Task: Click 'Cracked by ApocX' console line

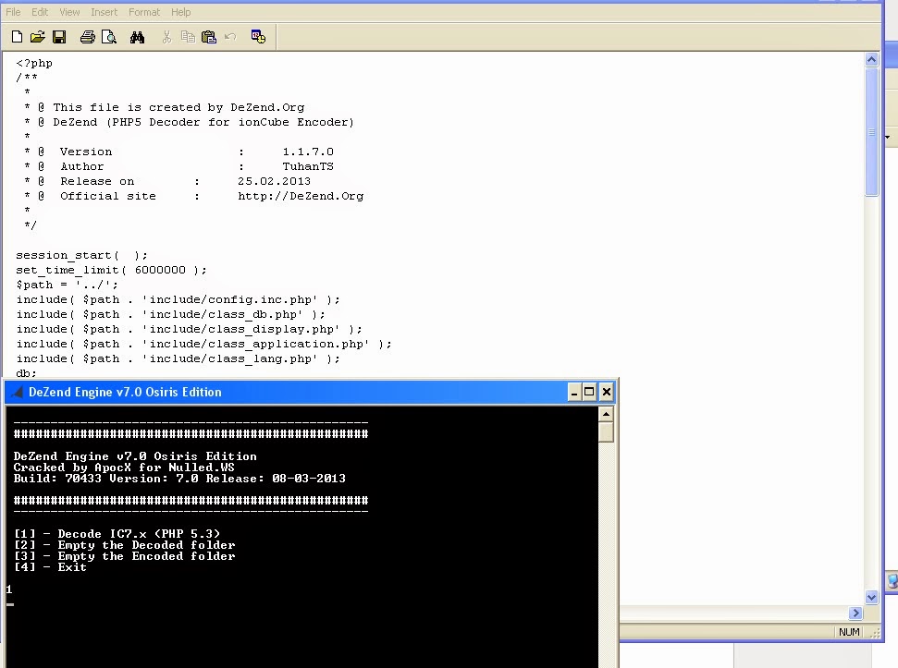Action: 124,468
